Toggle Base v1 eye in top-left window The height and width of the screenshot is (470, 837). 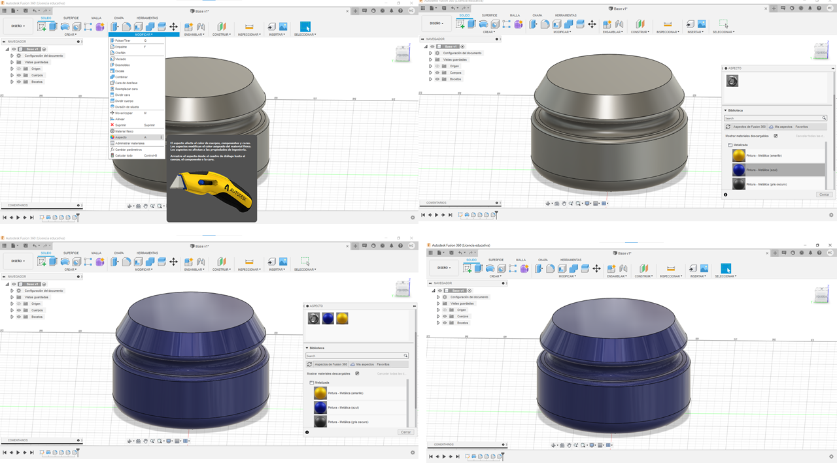click(13, 49)
